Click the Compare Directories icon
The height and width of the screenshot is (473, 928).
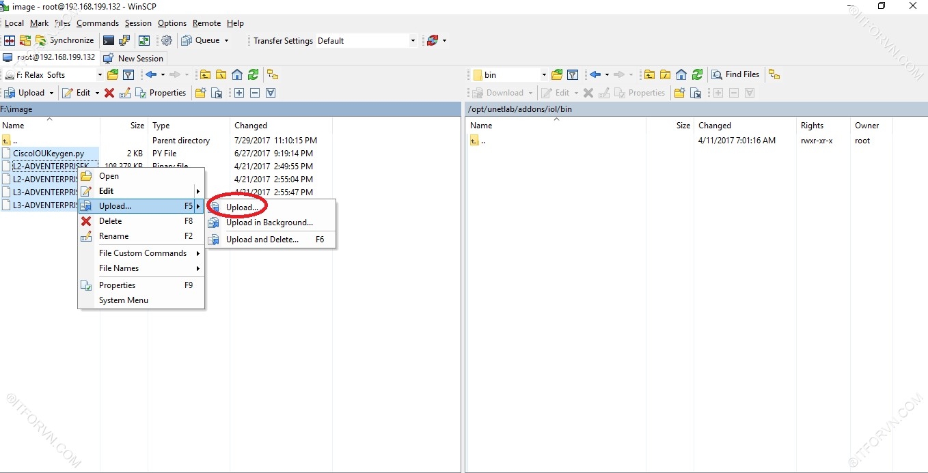pyautogui.click(x=10, y=41)
